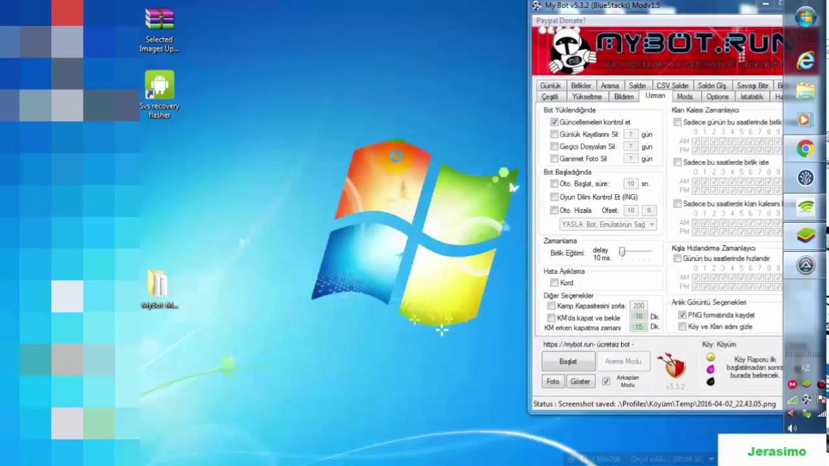Click the Göster button
The image size is (829, 466).
580,381
